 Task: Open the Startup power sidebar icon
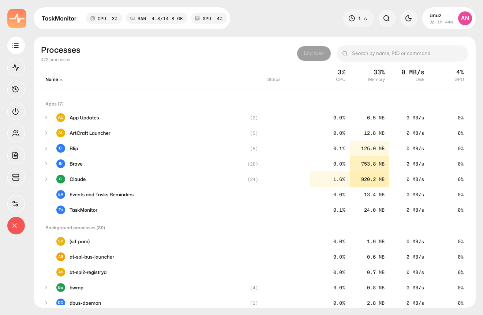[16, 111]
